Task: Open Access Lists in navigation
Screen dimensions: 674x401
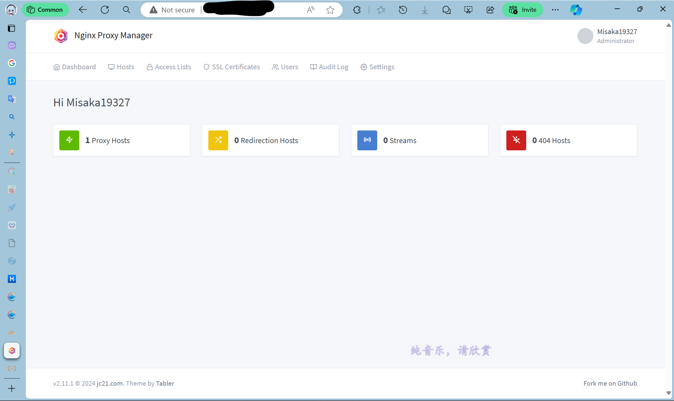Action: pos(169,67)
